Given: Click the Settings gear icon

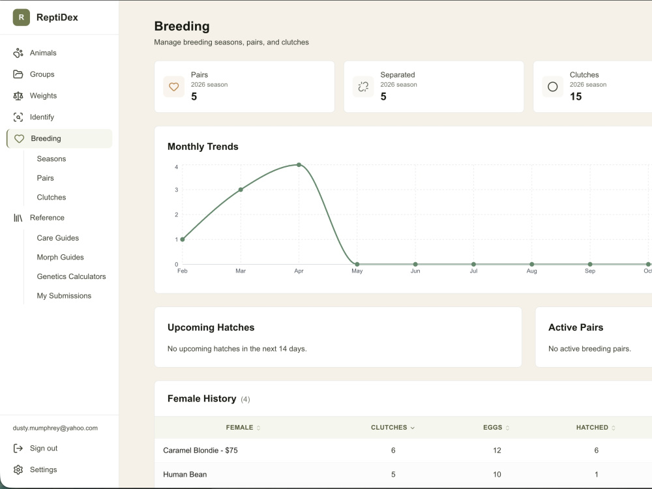Looking at the screenshot, I should point(18,469).
